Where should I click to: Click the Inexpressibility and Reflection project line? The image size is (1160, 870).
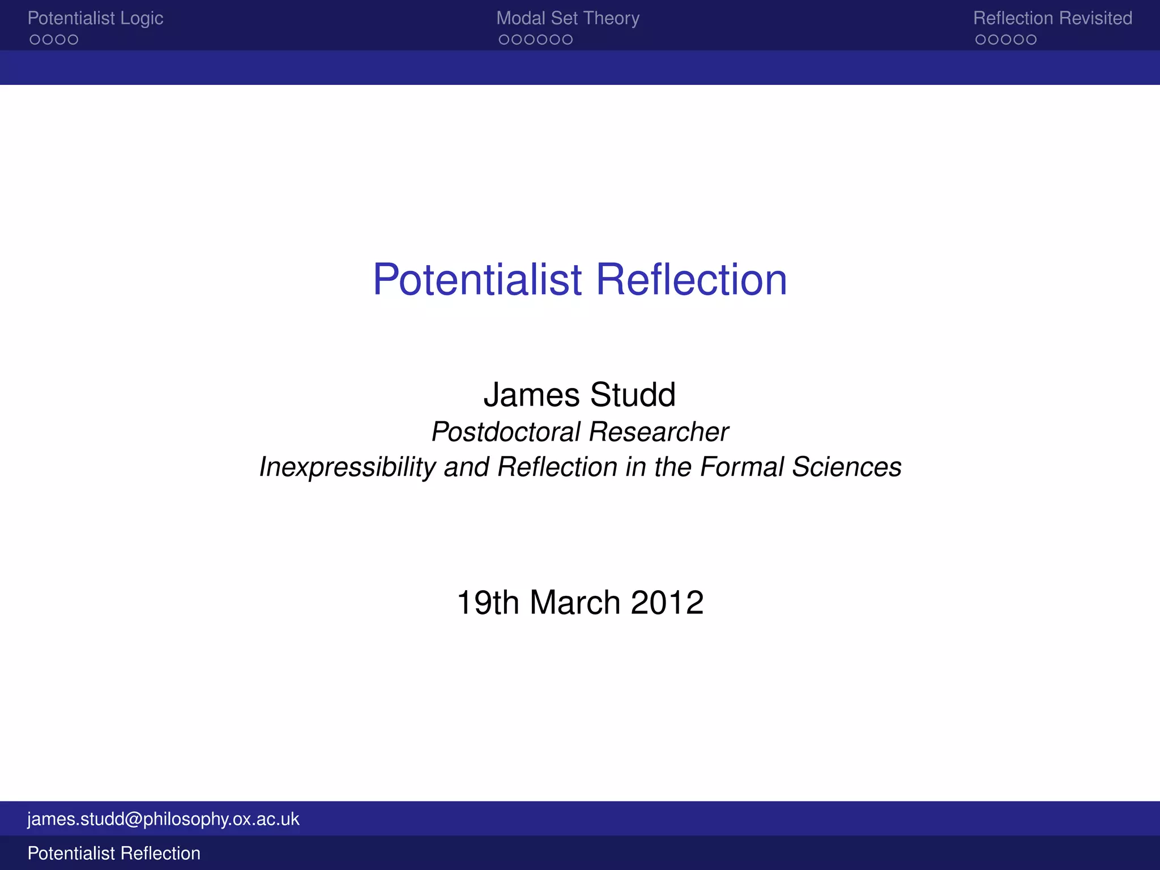tap(579, 467)
